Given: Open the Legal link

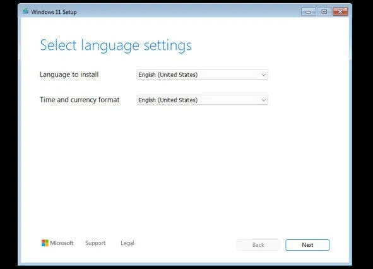Looking at the screenshot, I should pyautogui.click(x=127, y=243).
